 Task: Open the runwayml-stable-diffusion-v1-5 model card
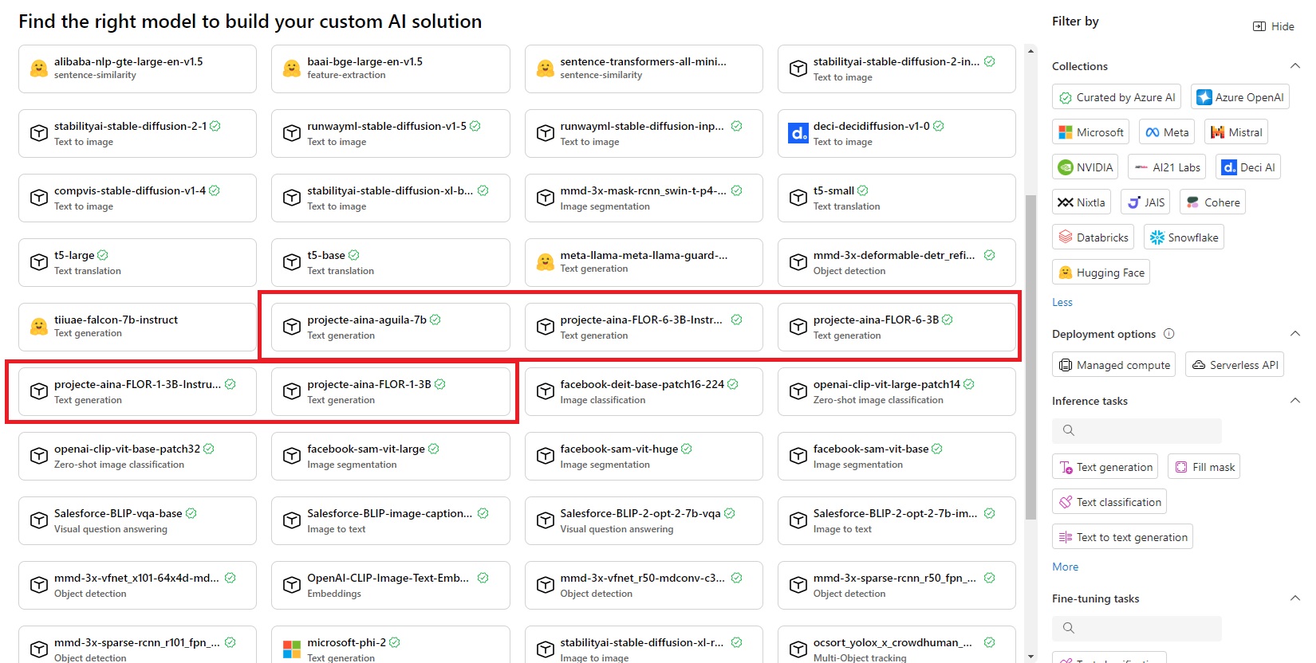pyautogui.click(x=391, y=133)
